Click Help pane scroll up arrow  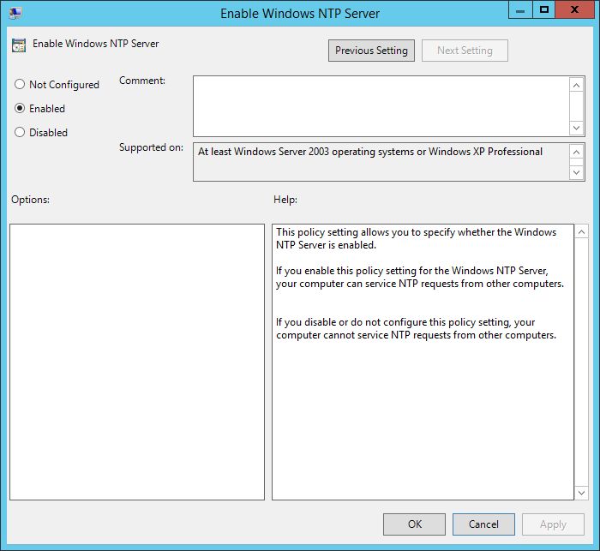(581, 232)
